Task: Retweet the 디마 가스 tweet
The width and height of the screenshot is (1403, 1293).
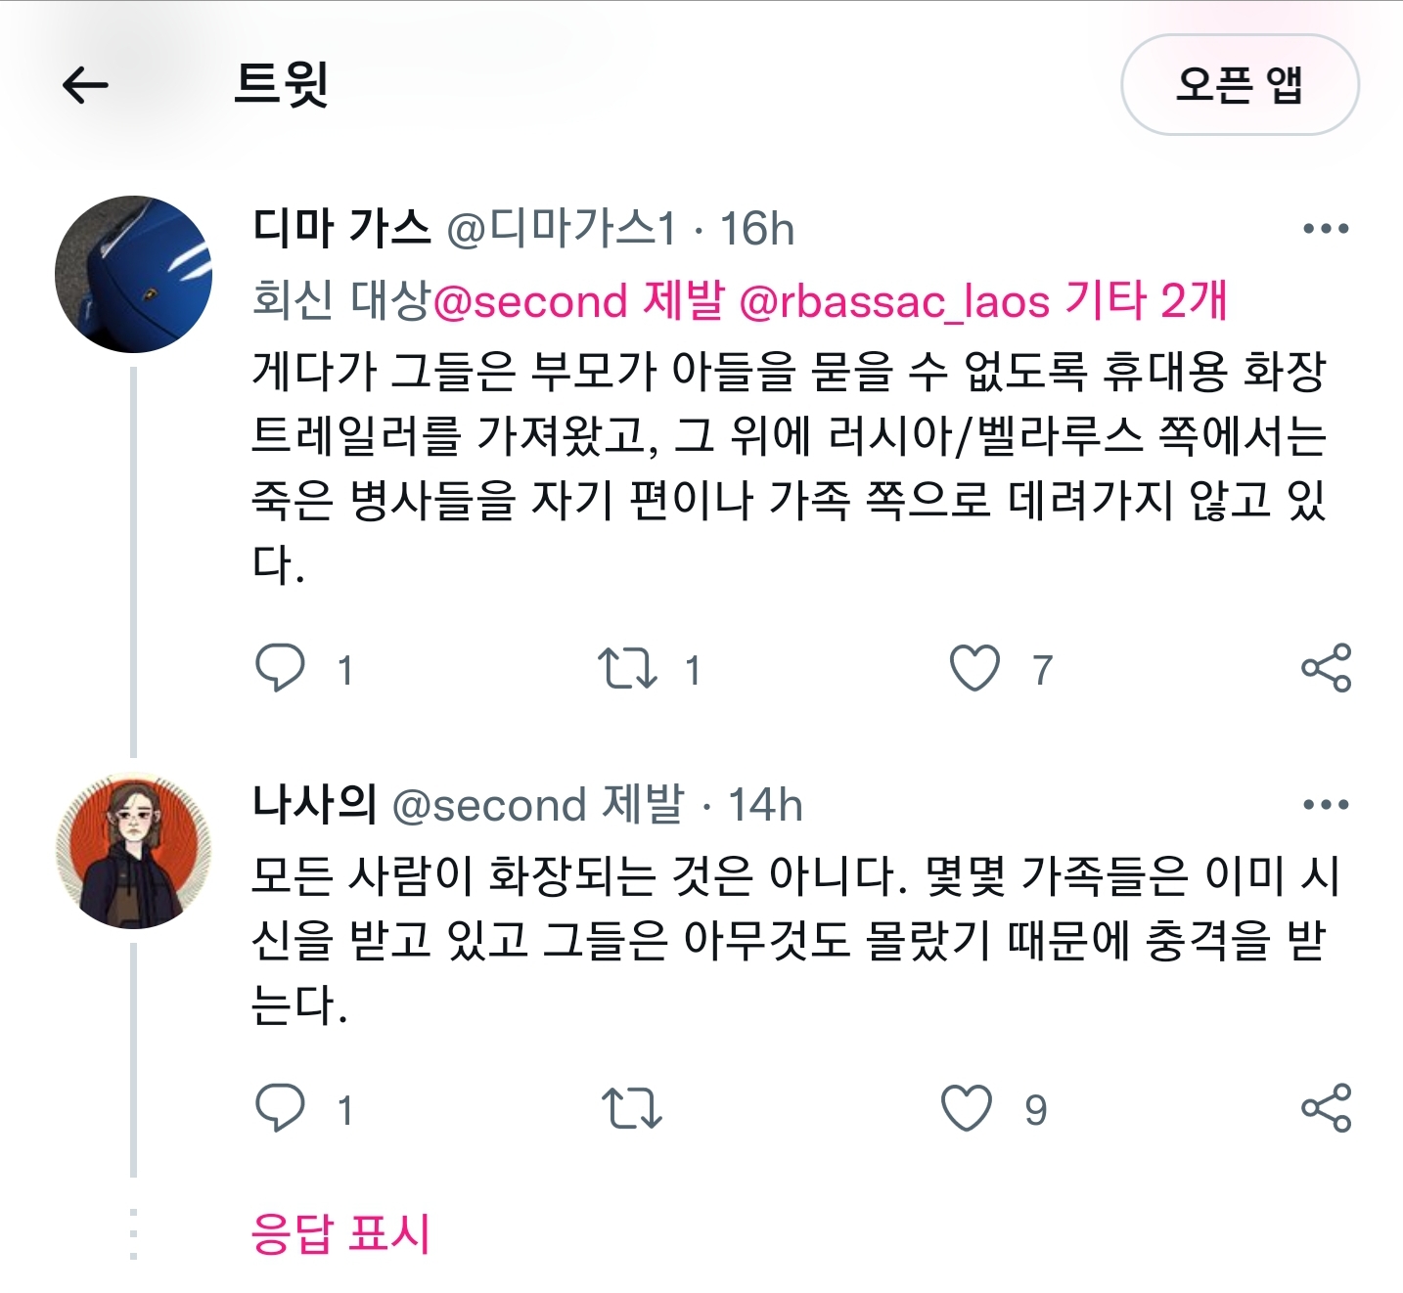Action: pos(627,669)
